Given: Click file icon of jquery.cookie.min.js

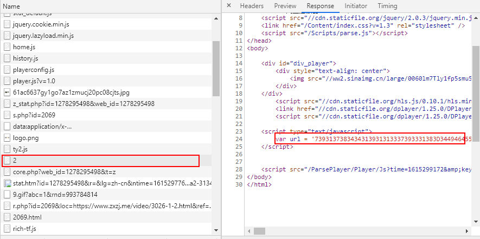Looking at the screenshot, I should click(7, 24).
